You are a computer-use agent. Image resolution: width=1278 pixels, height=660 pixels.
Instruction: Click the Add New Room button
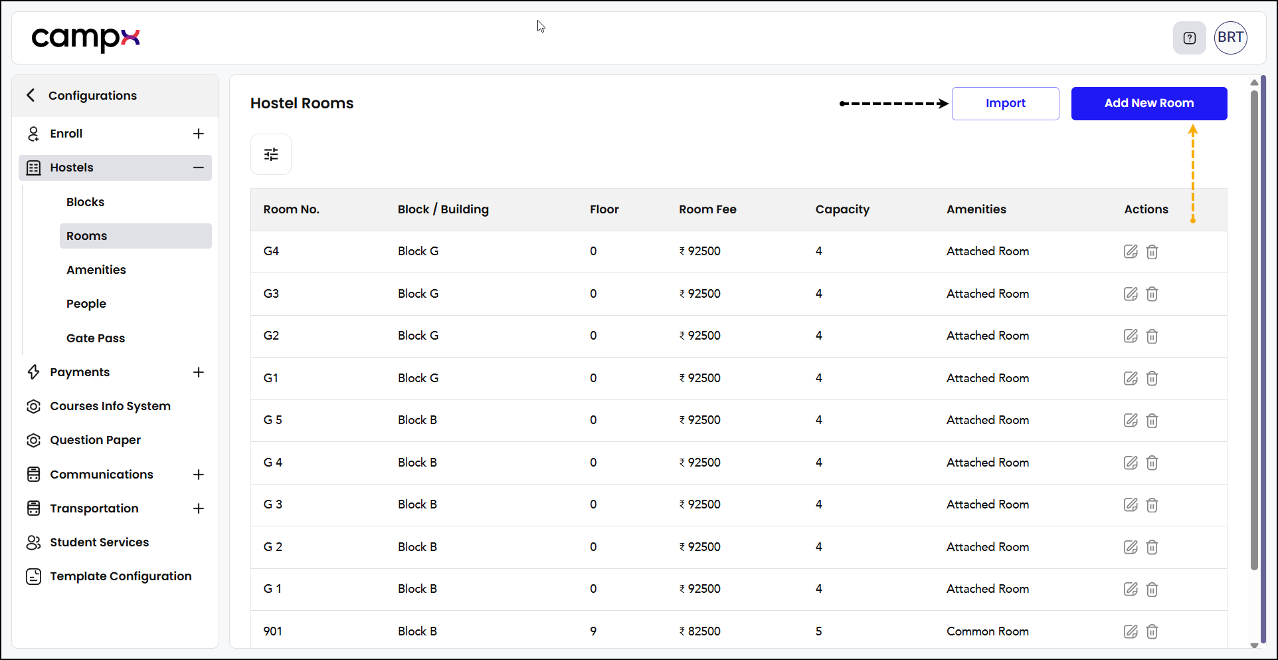click(x=1149, y=104)
